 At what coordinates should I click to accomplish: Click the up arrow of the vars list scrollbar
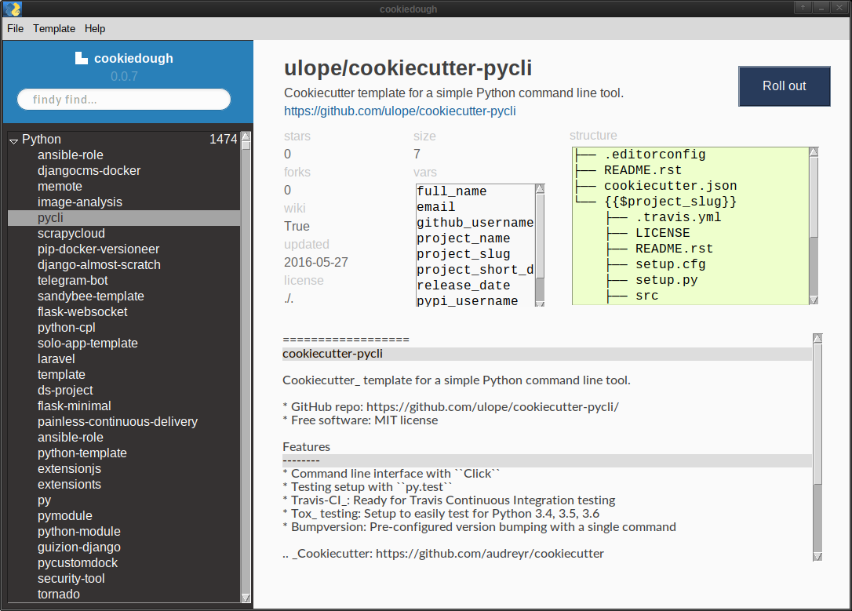tap(540, 188)
